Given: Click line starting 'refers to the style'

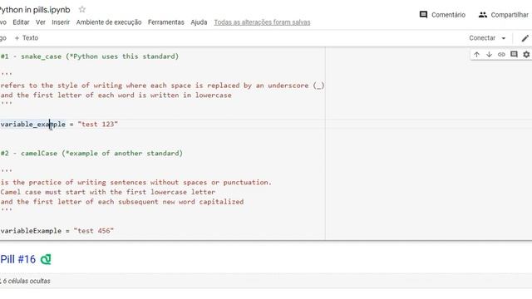Looking at the screenshot, I should pos(163,86).
